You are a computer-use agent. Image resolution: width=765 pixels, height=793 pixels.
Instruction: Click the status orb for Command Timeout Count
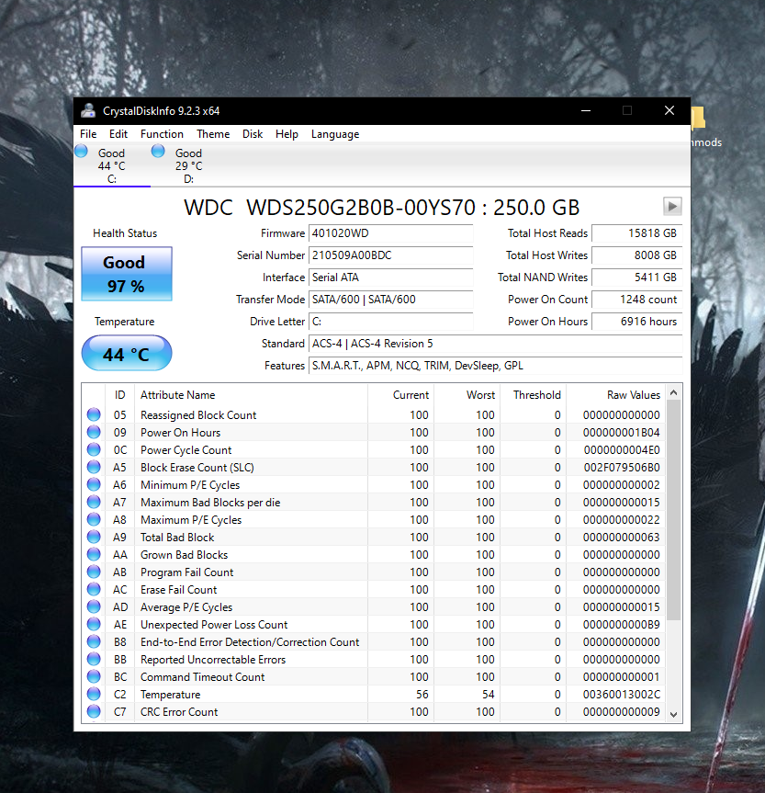point(94,676)
